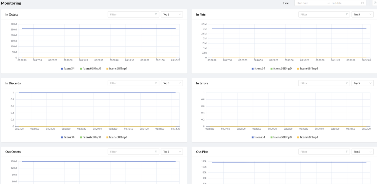
Task: Toggle fs:ens68f0np0 series in In Pkts legend
Action: coord(280,69)
